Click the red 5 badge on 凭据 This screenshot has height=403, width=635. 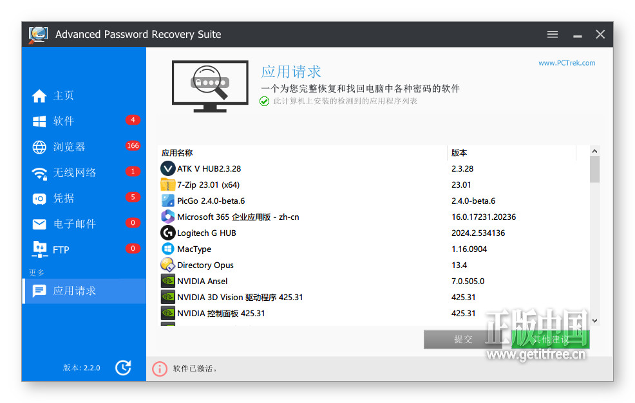tap(133, 197)
